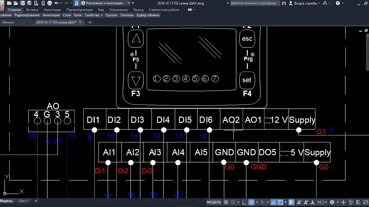Expand the Группы ribbon panel
The image size is (369, 207).
[x=111, y=15]
